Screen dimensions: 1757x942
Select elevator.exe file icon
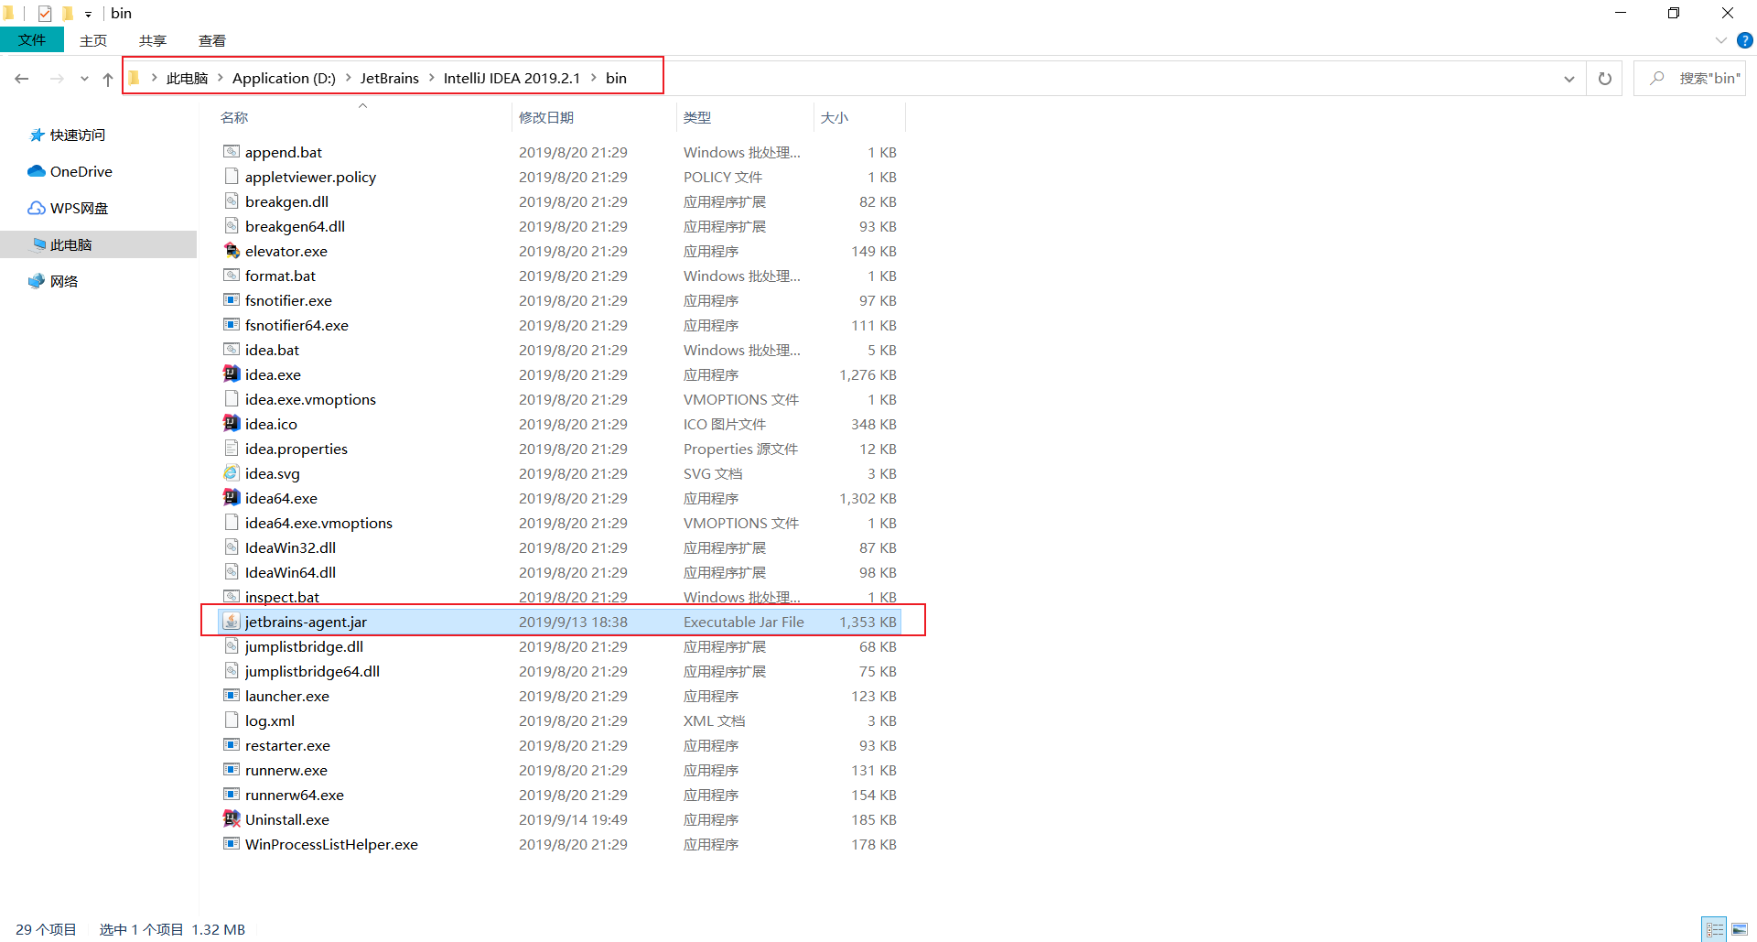(232, 250)
